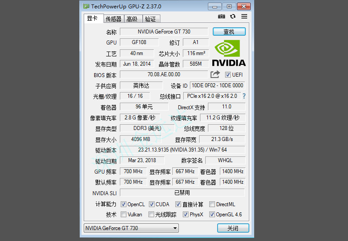Image resolution: width=348 pixels, height=241 pixels.
Task: Click the memory type DDR3 (美光)
Action: (147, 128)
